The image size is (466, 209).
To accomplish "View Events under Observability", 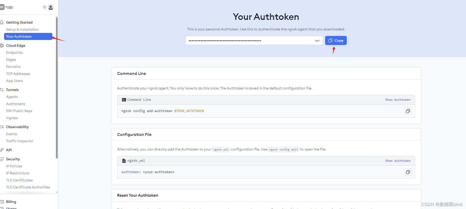I will pos(12,134).
